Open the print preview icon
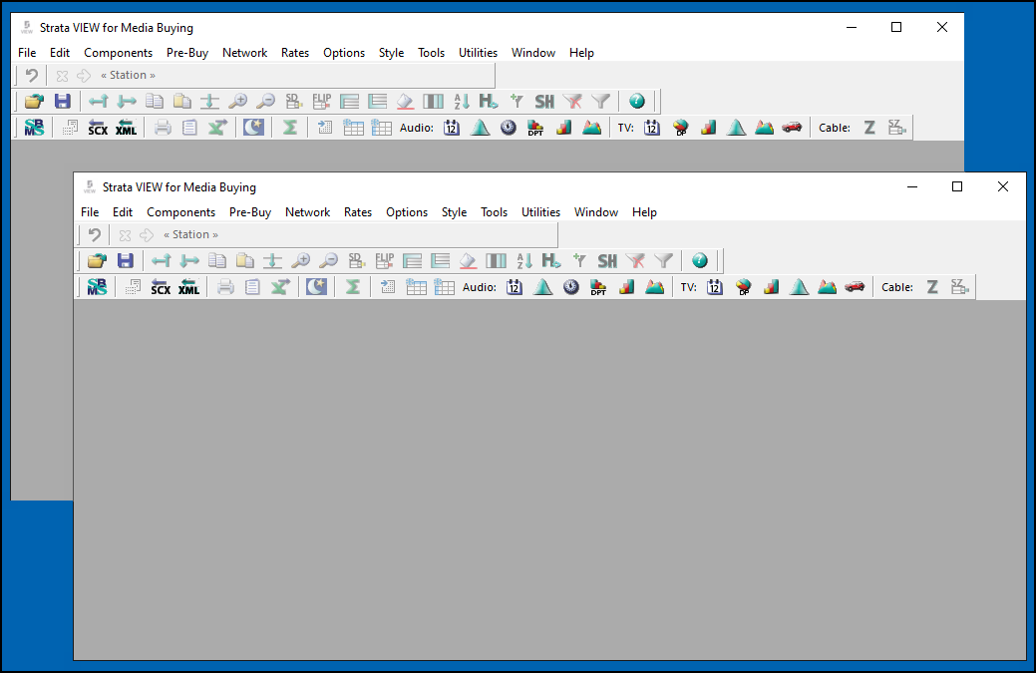The width and height of the screenshot is (1036, 673). (x=252, y=286)
